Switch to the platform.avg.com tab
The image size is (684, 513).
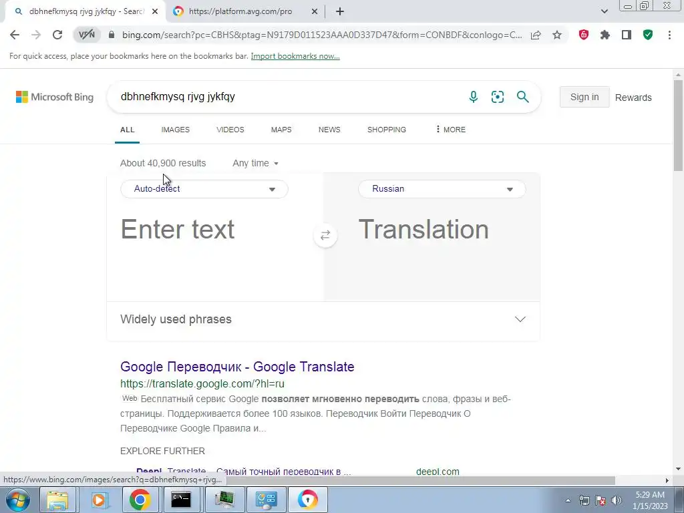point(240,12)
